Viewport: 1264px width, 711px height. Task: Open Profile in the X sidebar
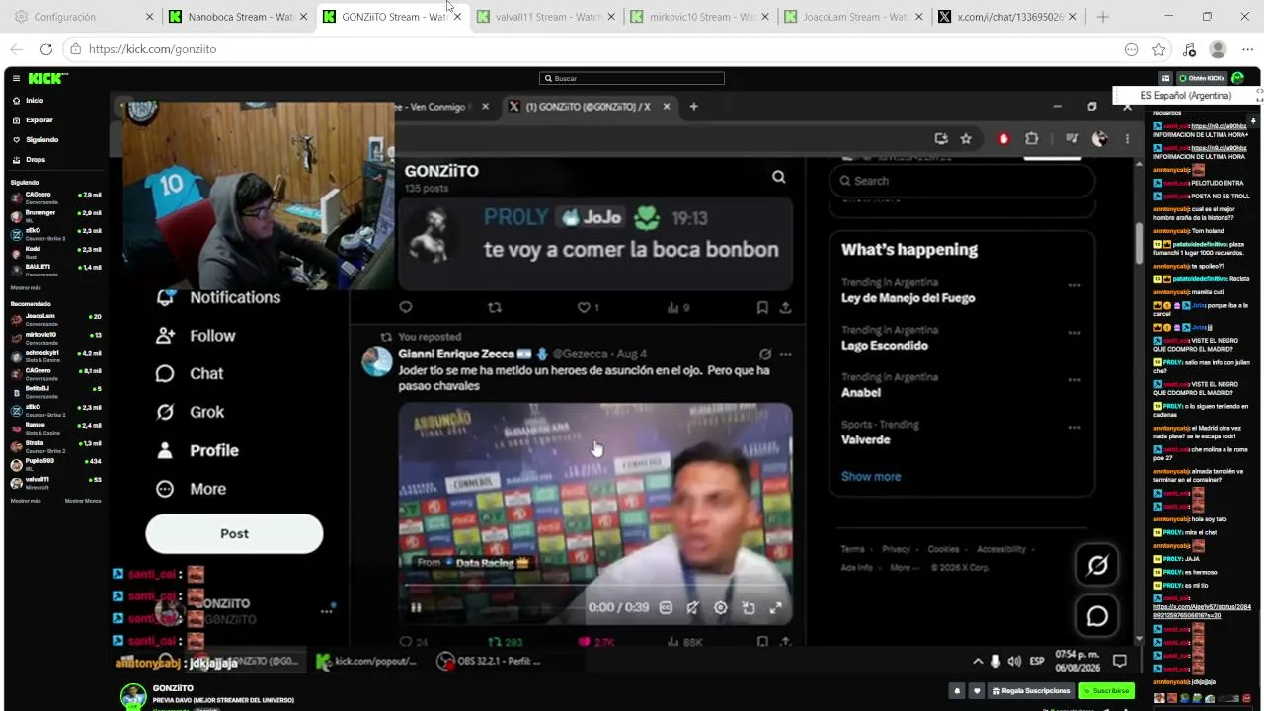tap(197, 450)
